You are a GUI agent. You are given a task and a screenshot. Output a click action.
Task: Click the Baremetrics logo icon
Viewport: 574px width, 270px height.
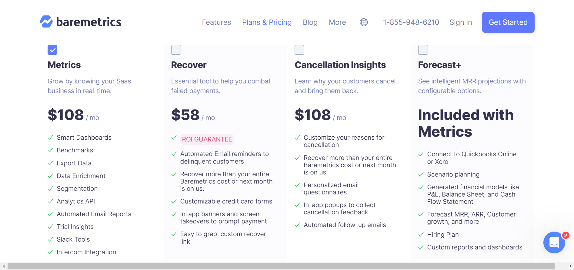coord(46,21)
